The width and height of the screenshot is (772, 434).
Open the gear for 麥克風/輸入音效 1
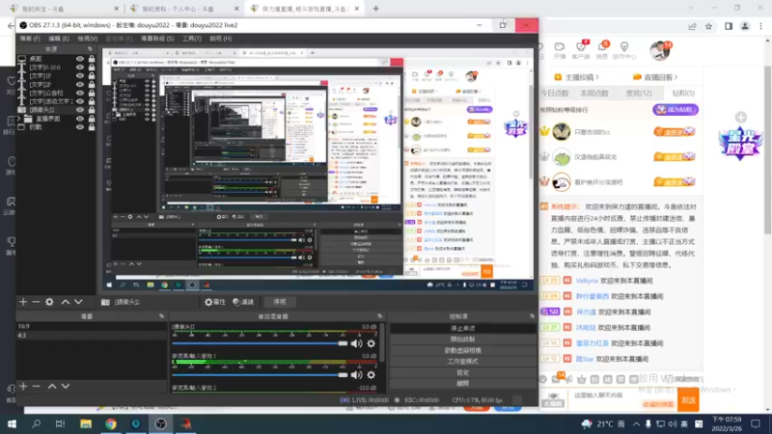371,375
